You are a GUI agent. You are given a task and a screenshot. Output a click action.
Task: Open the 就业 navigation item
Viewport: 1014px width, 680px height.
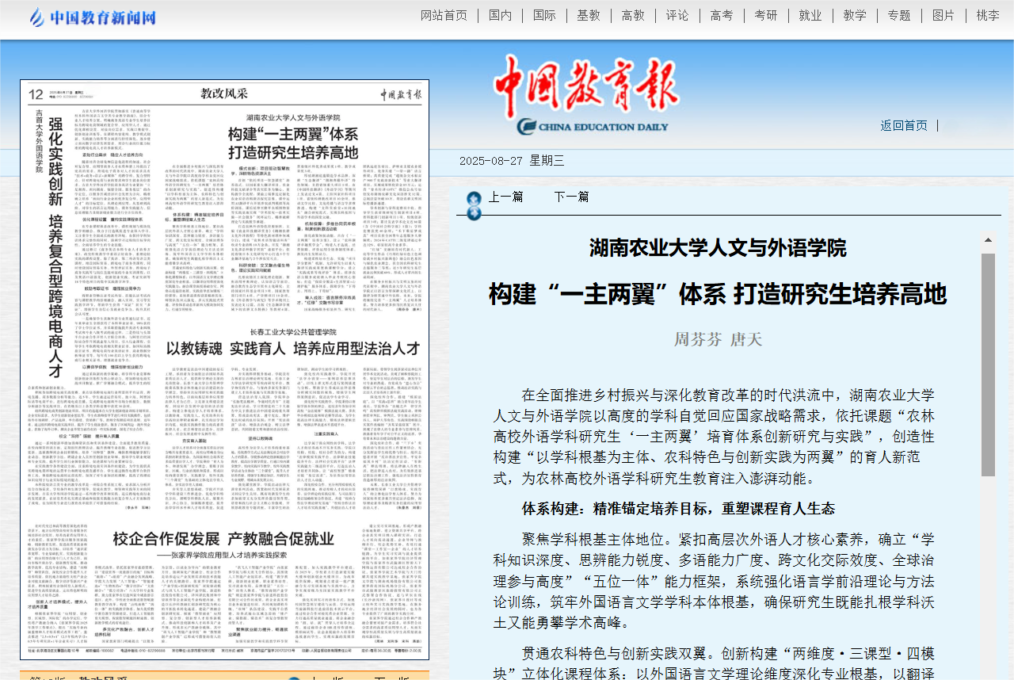click(x=810, y=16)
